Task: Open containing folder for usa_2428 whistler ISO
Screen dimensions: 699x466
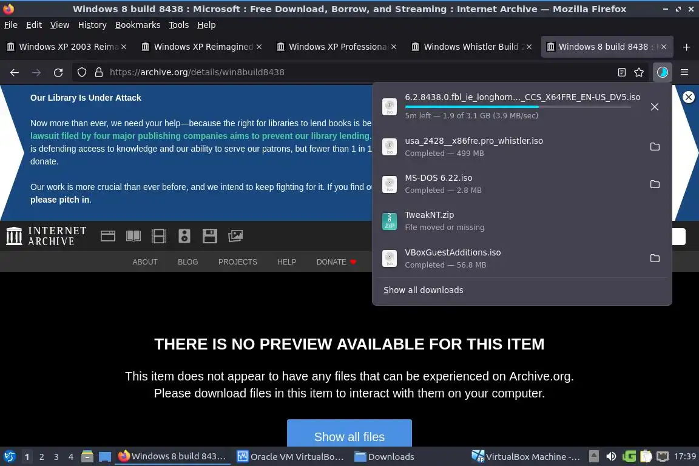Action: [655, 146]
